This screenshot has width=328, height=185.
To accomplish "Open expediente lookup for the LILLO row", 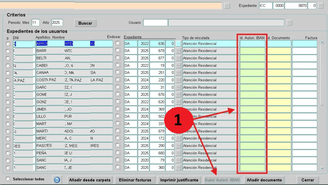I will [x=179, y=117].
